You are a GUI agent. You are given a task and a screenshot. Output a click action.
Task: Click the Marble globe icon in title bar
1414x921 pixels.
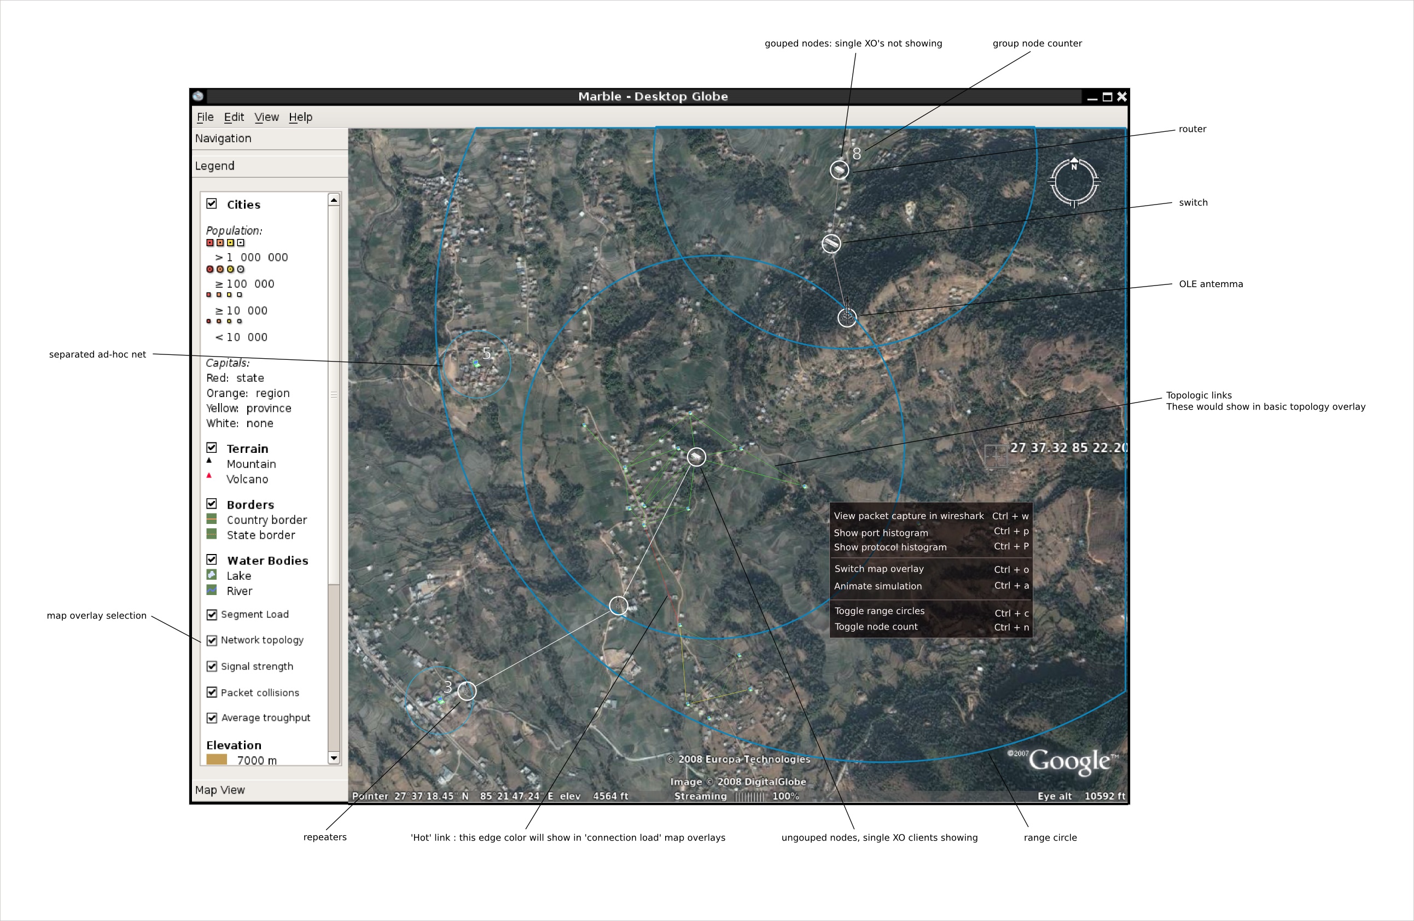199,96
